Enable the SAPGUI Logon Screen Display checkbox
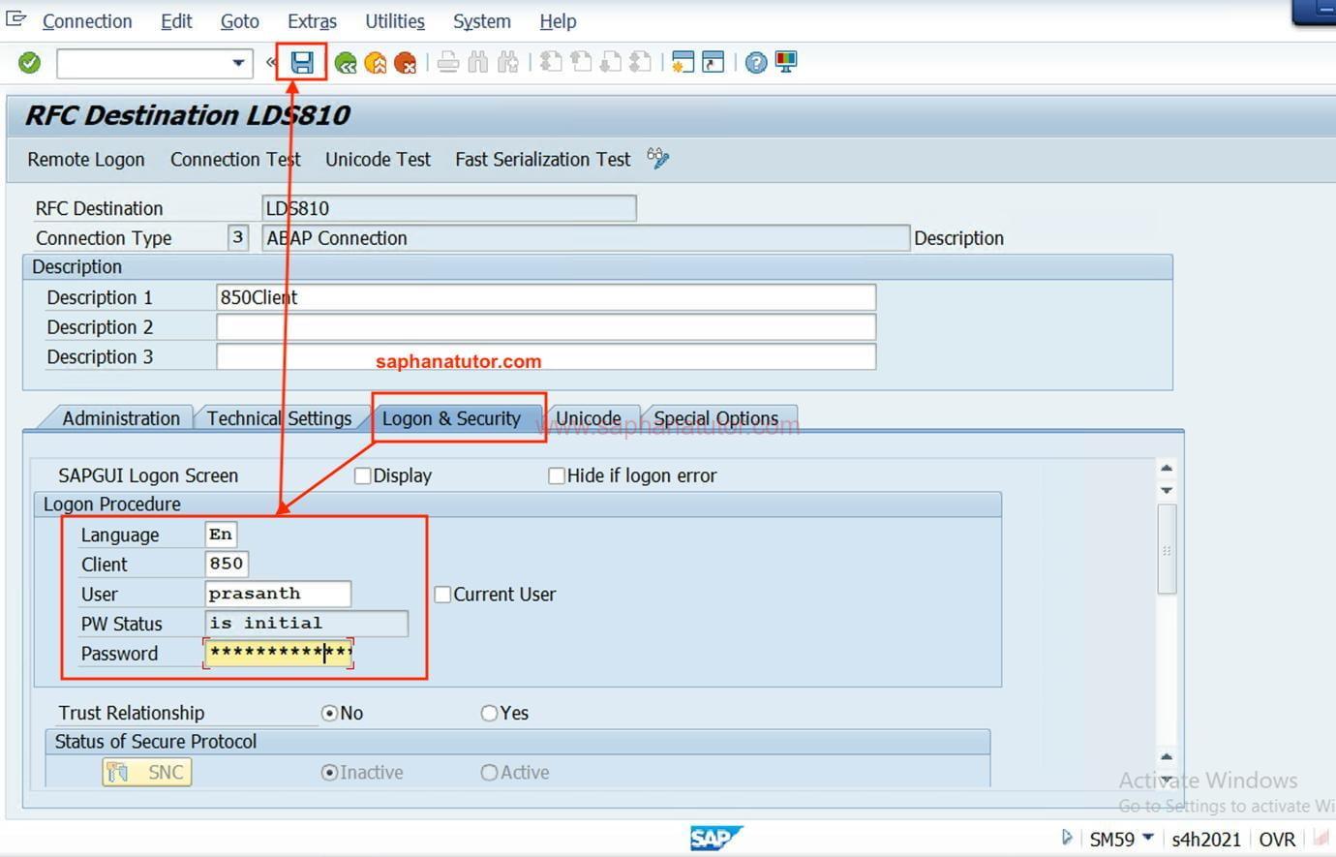Image resolution: width=1336 pixels, height=857 pixels. pyautogui.click(x=363, y=475)
